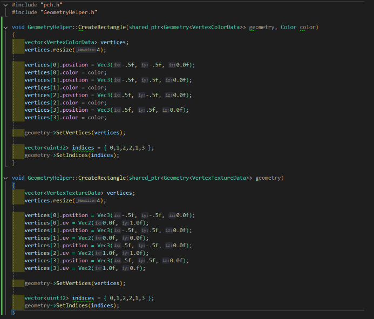Click iy inlay hint in vertices[0].uv Vec2

pyautogui.click(x=126, y=223)
